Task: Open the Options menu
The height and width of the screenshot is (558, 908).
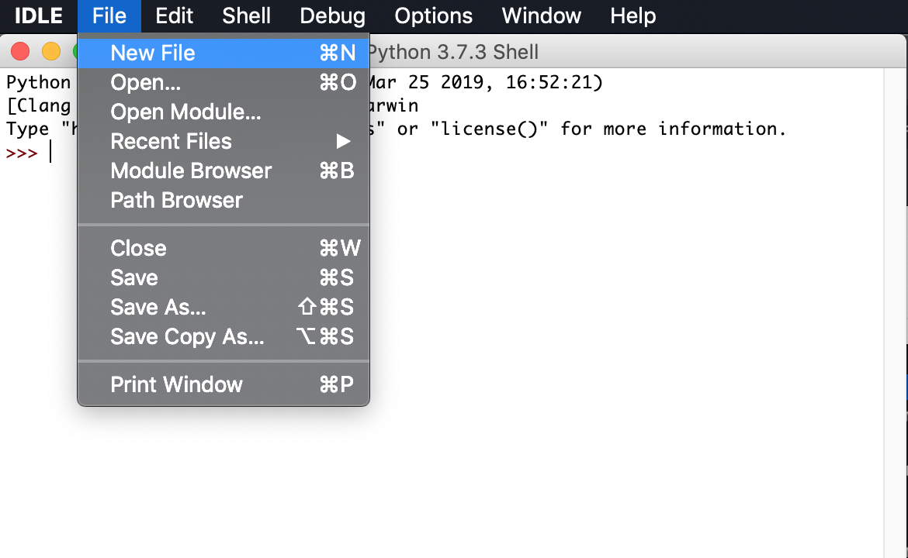Action: coord(433,15)
